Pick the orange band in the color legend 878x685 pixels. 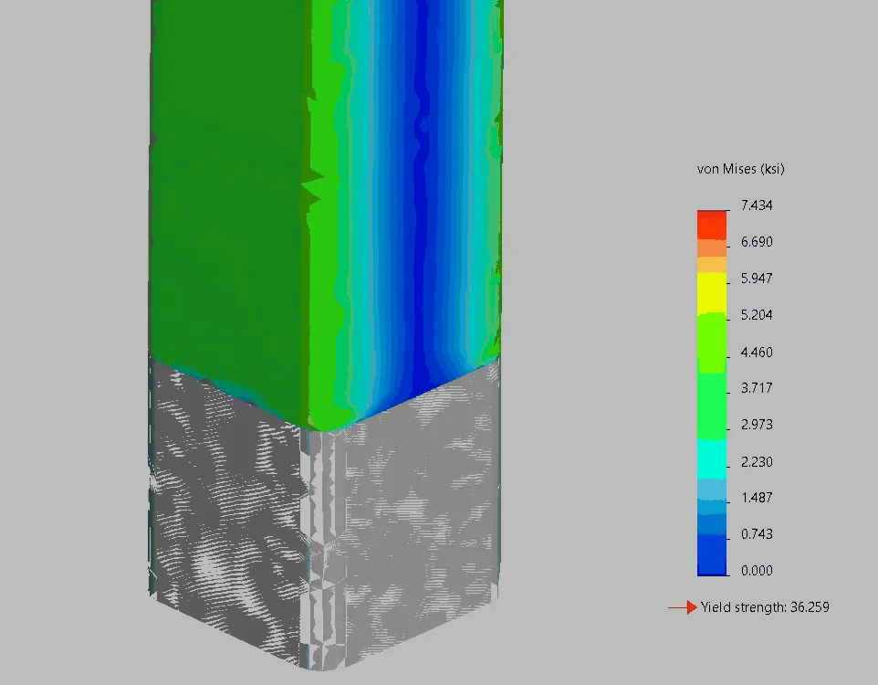(x=712, y=248)
